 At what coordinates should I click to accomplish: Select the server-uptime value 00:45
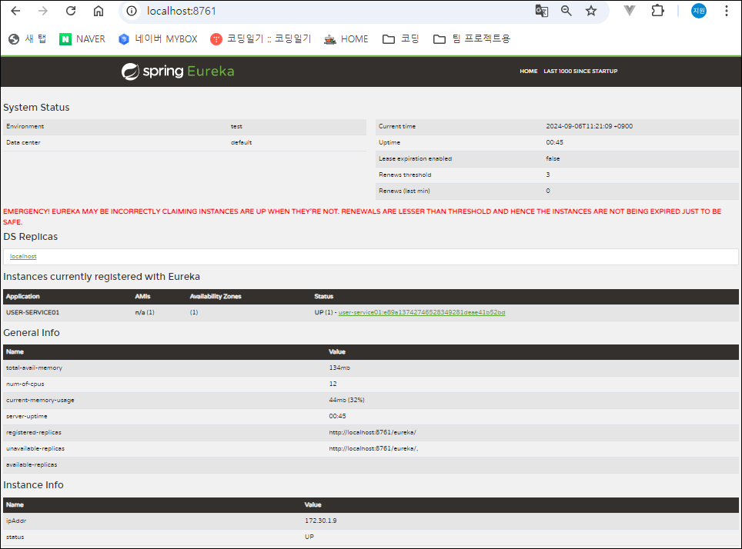[337, 416]
